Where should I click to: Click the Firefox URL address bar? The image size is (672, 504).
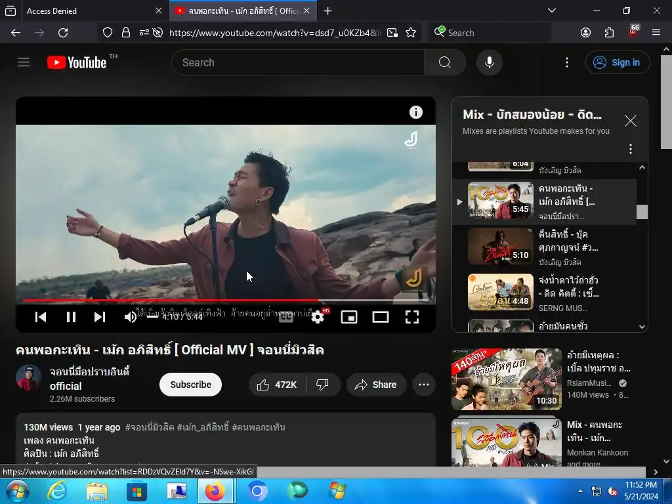coord(274,33)
